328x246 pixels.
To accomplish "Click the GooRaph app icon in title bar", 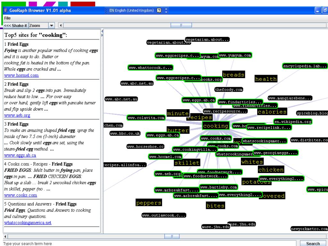I will [x=6, y=10].
